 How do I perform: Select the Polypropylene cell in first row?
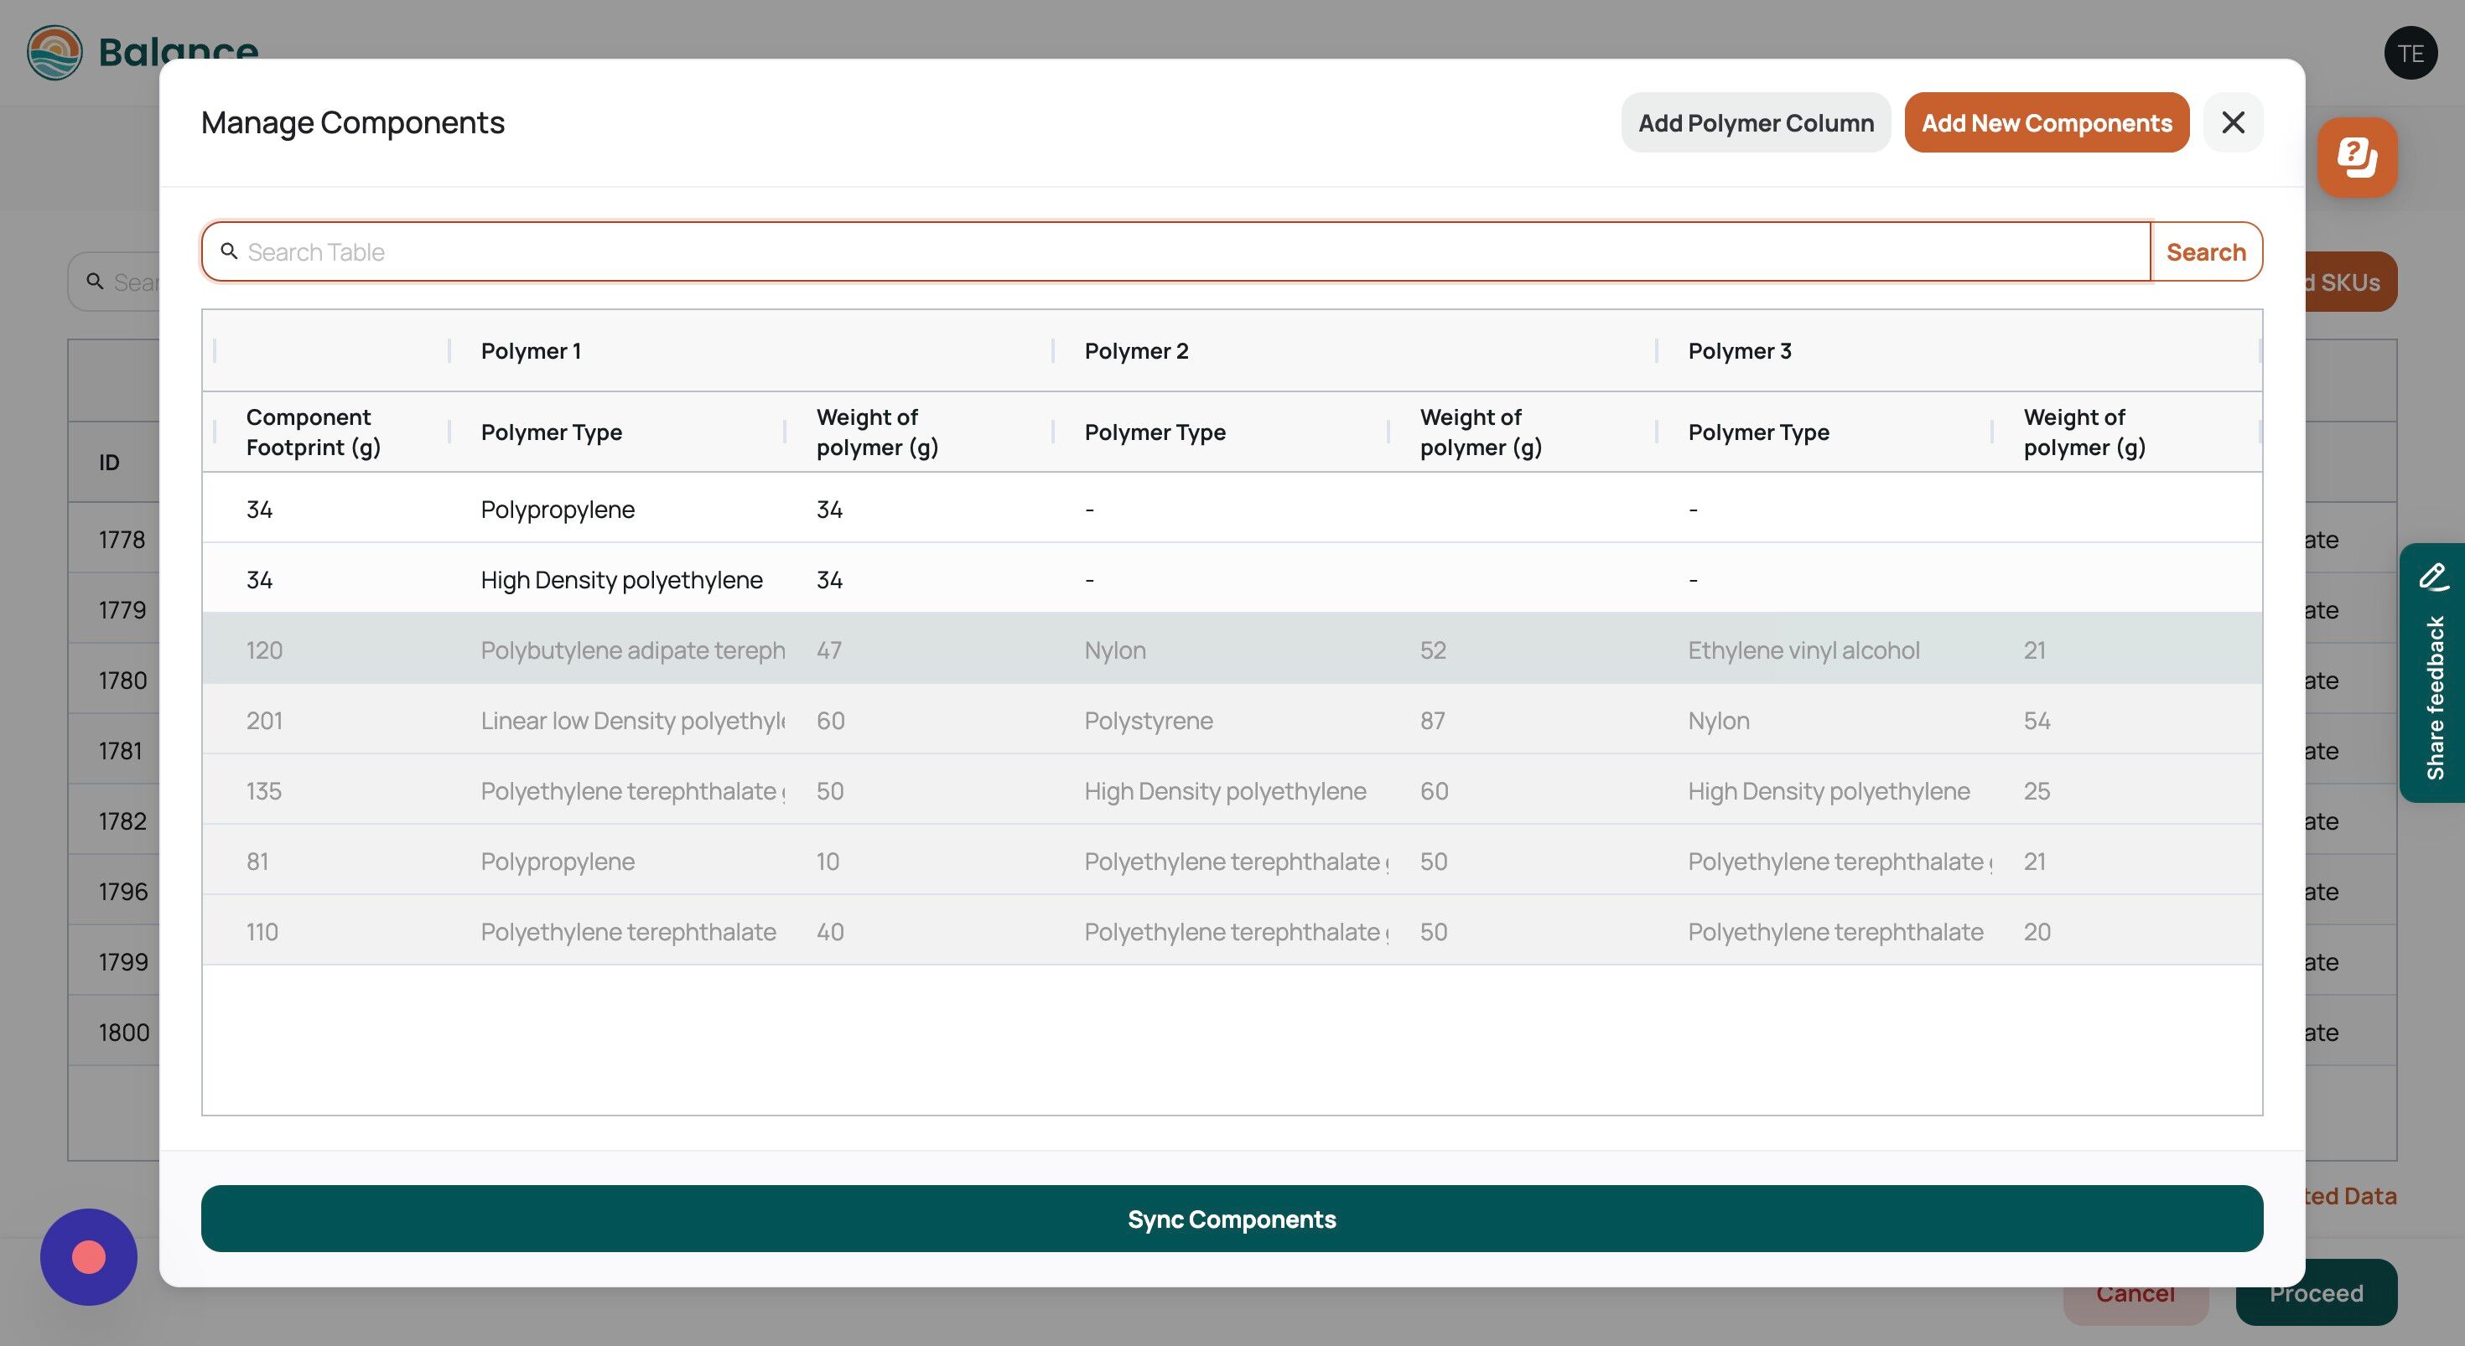[x=558, y=509]
